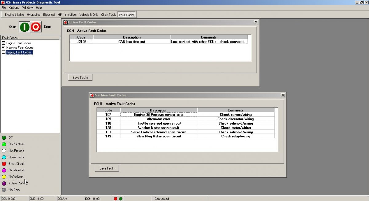
Task: Close the Machine Fault Codes window
Action: pos(283,95)
